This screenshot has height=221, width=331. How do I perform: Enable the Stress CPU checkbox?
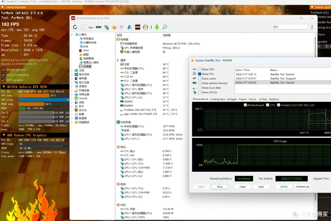[x=200, y=69]
